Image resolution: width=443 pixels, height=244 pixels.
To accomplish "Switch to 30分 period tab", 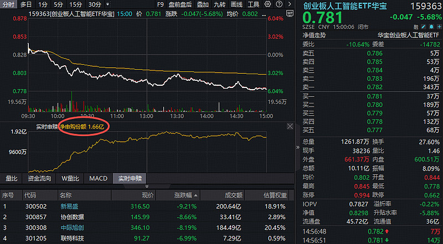I will point(94,4).
